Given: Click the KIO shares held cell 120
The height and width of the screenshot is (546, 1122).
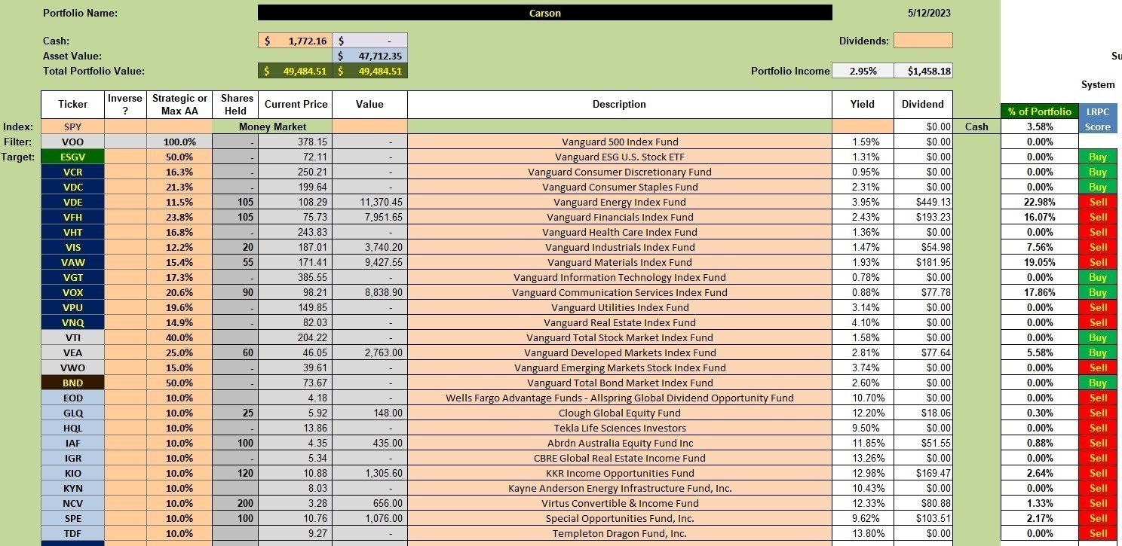Looking at the screenshot, I should click(x=235, y=473).
